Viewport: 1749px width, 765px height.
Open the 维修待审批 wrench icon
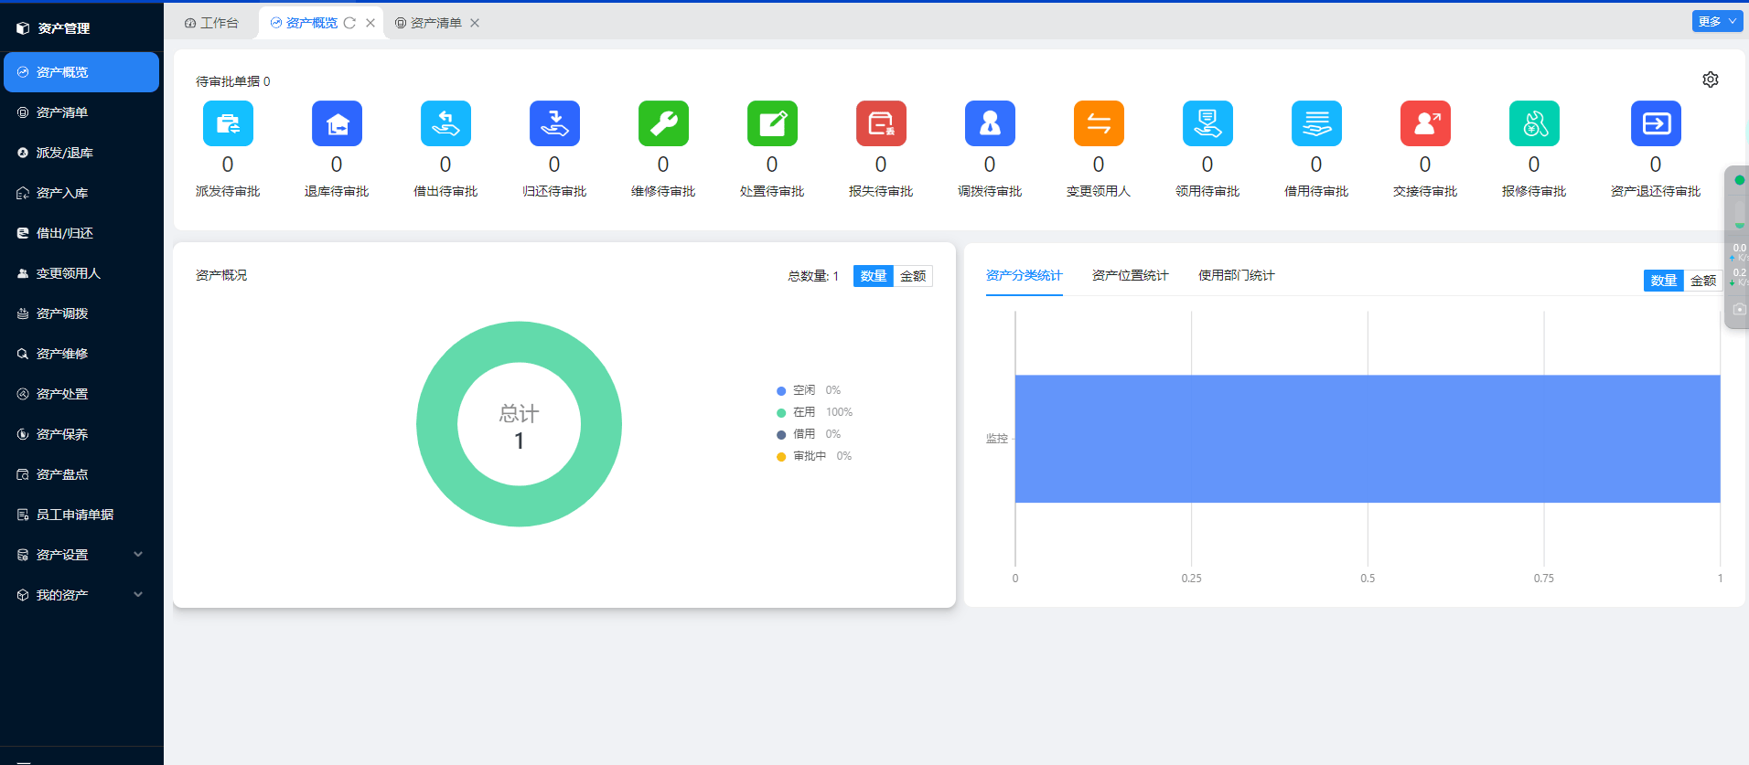click(663, 124)
